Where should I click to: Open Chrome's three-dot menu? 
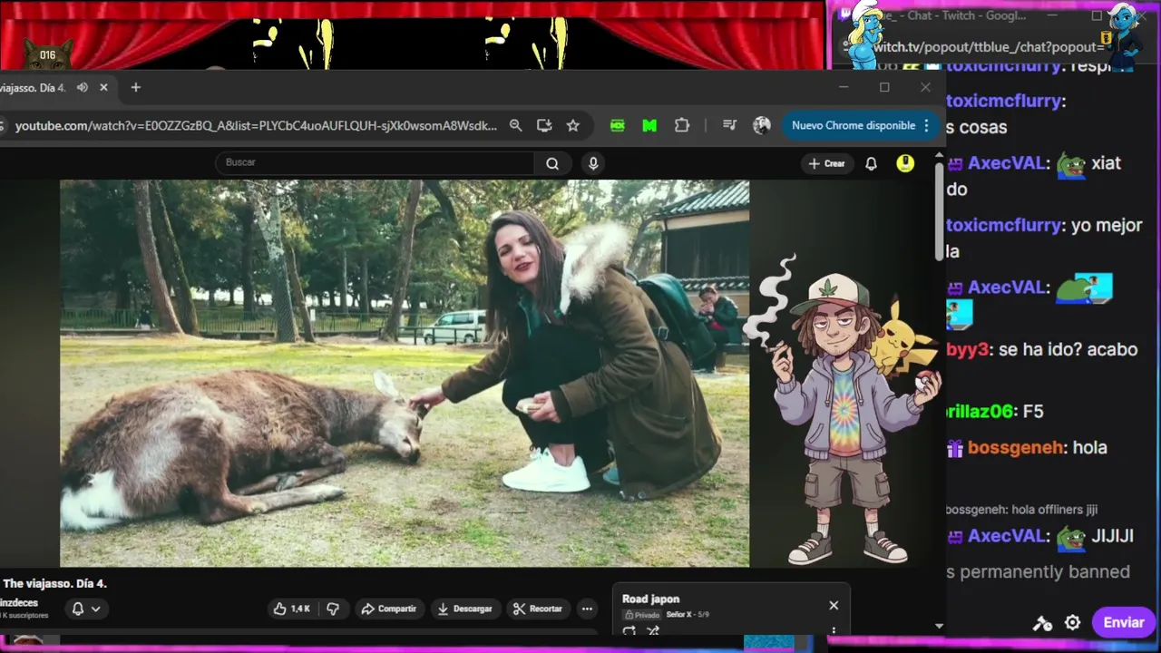(x=926, y=126)
